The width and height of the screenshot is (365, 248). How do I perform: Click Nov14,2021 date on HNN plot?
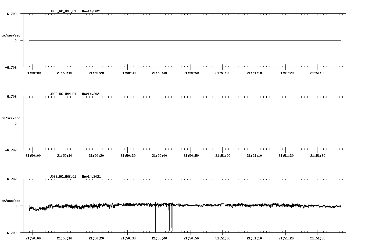click(91, 94)
